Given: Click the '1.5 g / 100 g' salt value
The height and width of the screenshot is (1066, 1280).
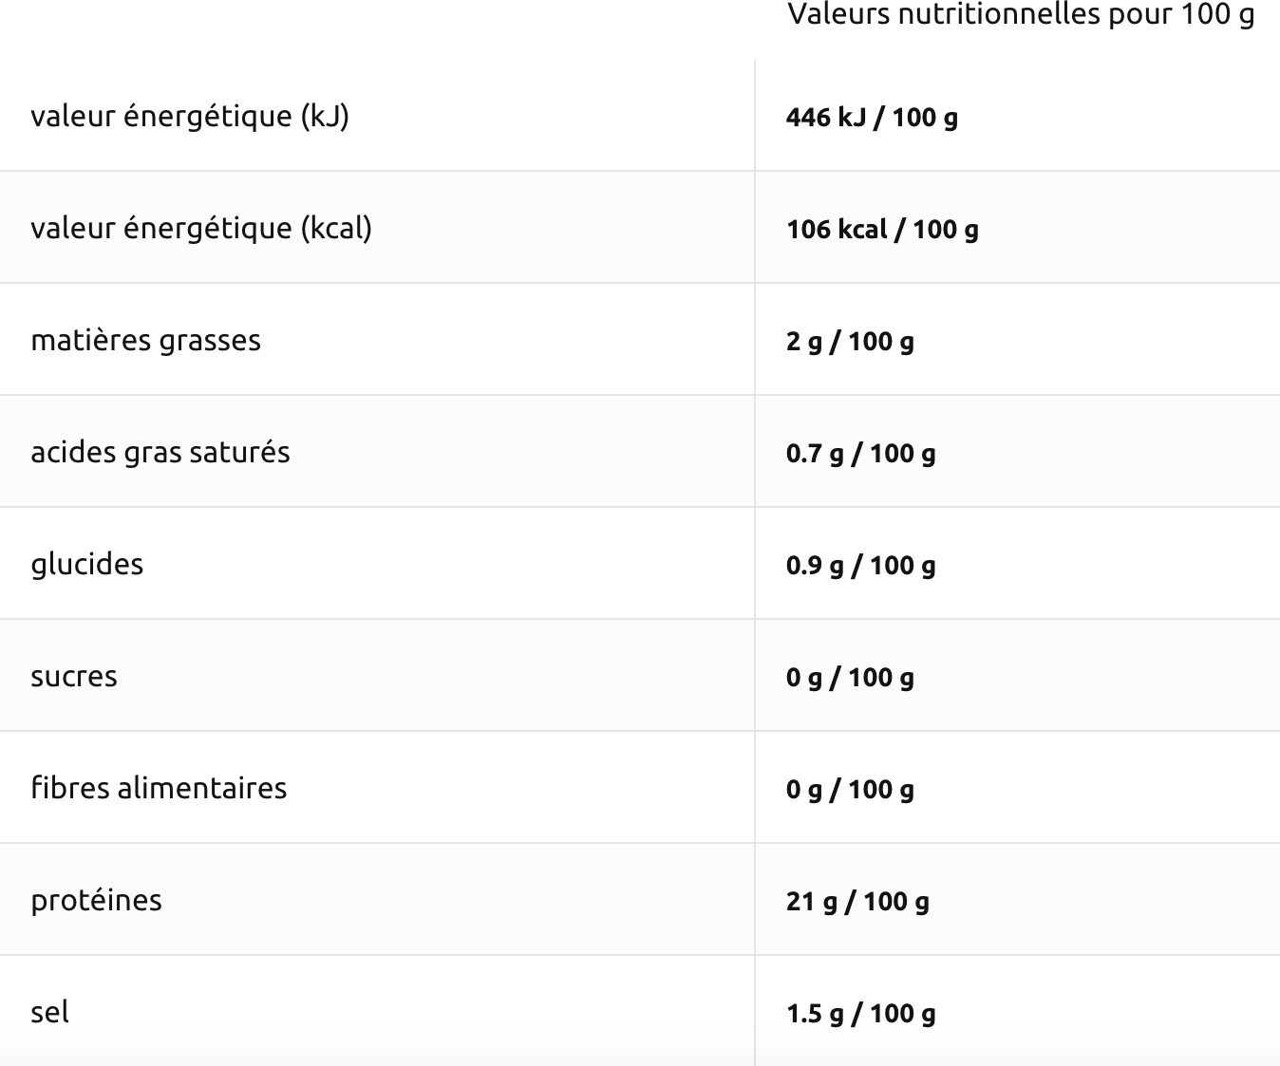Looking at the screenshot, I should (x=860, y=1014).
